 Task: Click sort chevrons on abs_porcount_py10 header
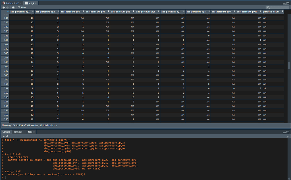tap(261, 12)
